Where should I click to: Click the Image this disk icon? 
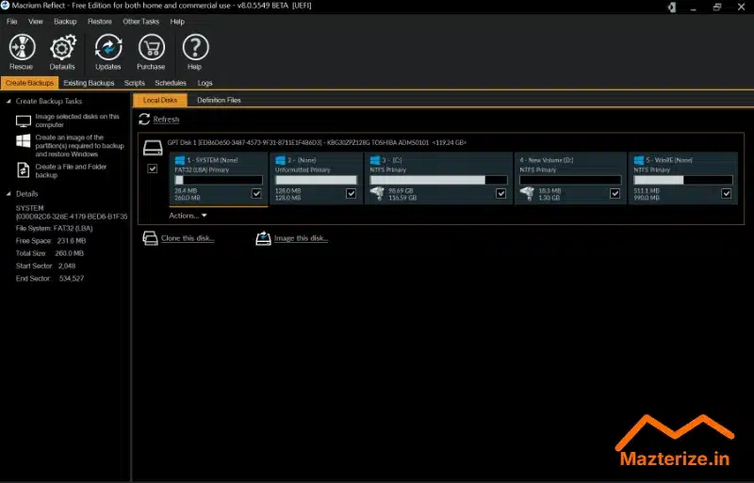(x=263, y=238)
